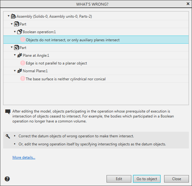Image resolution: width=192 pixels, height=186 pixels.
Task: Click error icon beside 'Edge is not parallel'
Action: pyautogui.click(x=23, y=63)
